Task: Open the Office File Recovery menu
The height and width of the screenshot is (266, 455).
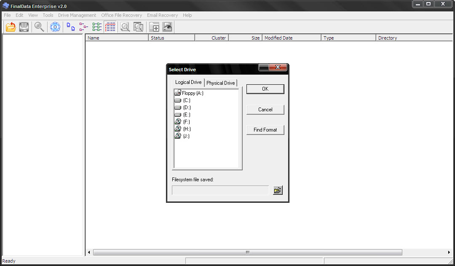Action: 122,15
